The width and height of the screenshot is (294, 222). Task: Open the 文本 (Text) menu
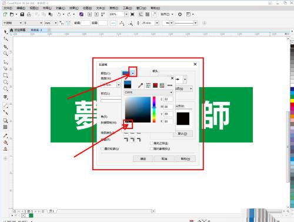pyautogui.click(x=101, y=8)
